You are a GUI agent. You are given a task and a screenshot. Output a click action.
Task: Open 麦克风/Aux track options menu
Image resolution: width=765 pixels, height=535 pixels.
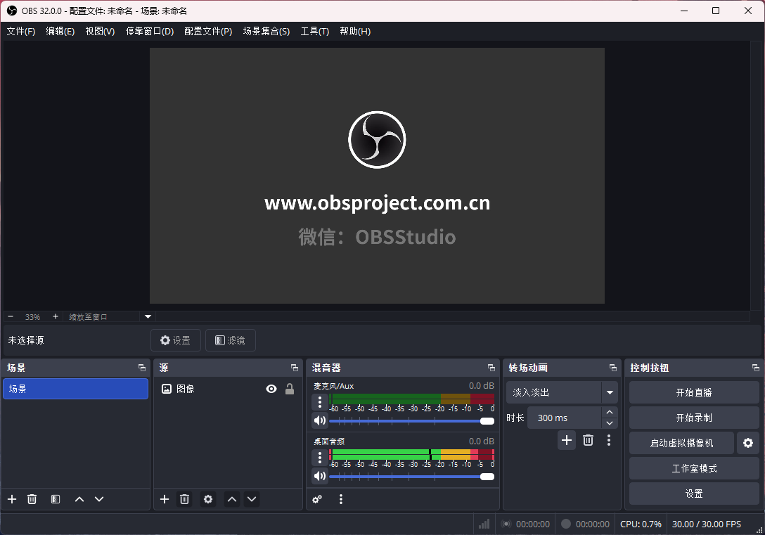320,402
